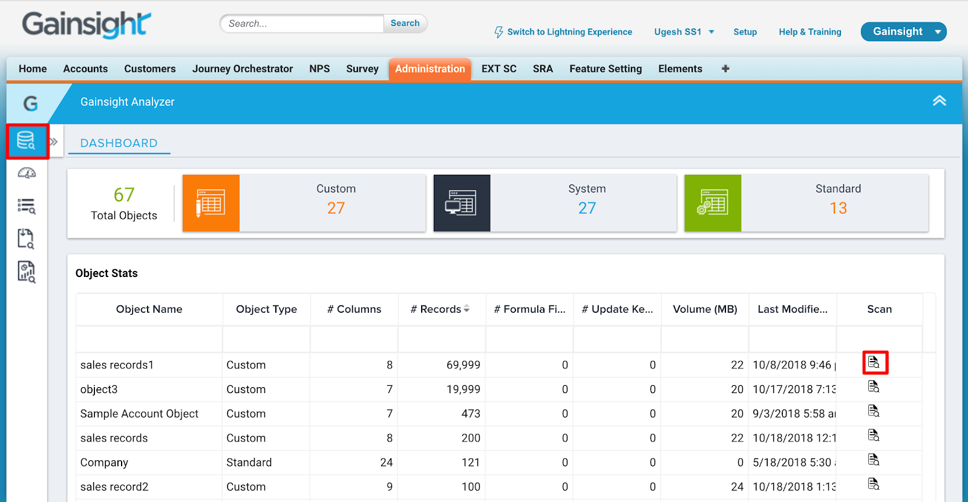Go to the Home tab
The height and width of the screenshot is (502, 968).
[33, 69]
